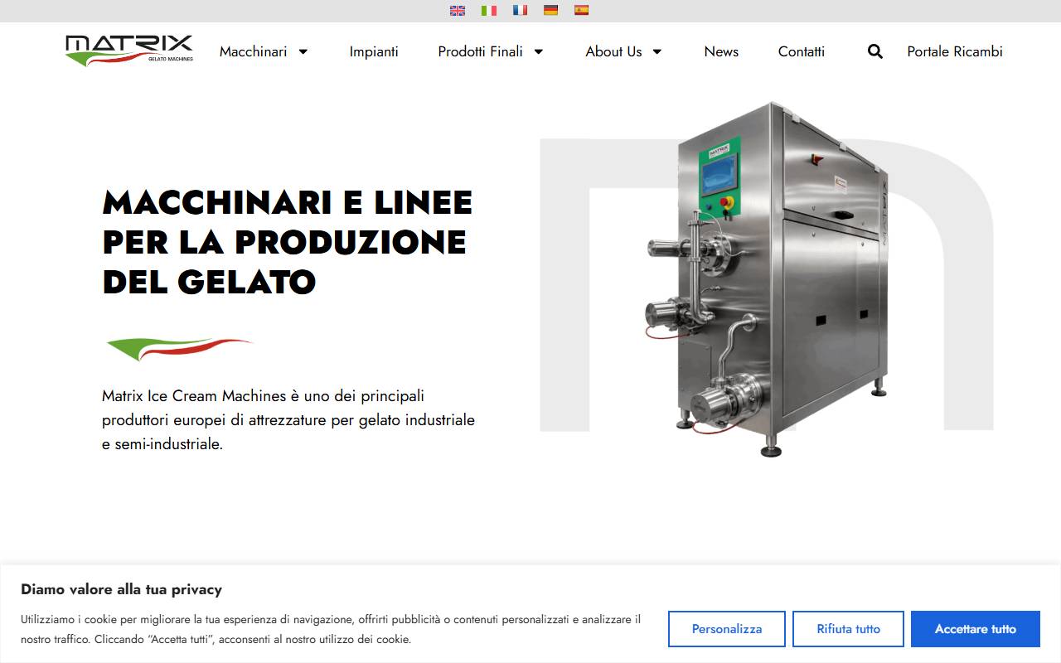Accept cookies with Accettare tutto

coord(976,629)
